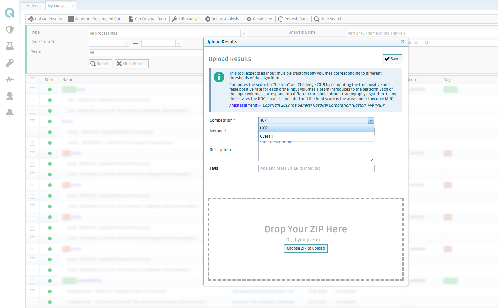Open the Date From calendar dropdown
Screen dimensions: 498x308
(x=126, y=43)
